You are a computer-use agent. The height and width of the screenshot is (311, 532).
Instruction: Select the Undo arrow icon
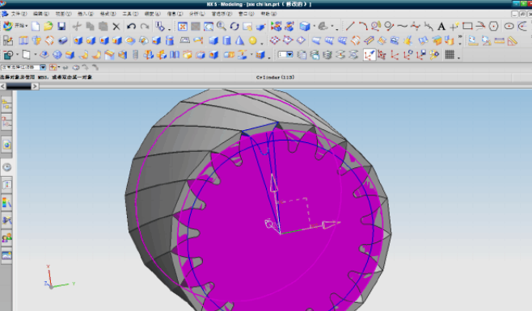coord(131,26)
